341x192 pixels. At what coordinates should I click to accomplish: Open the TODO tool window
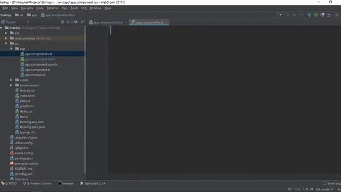point(9,183)
